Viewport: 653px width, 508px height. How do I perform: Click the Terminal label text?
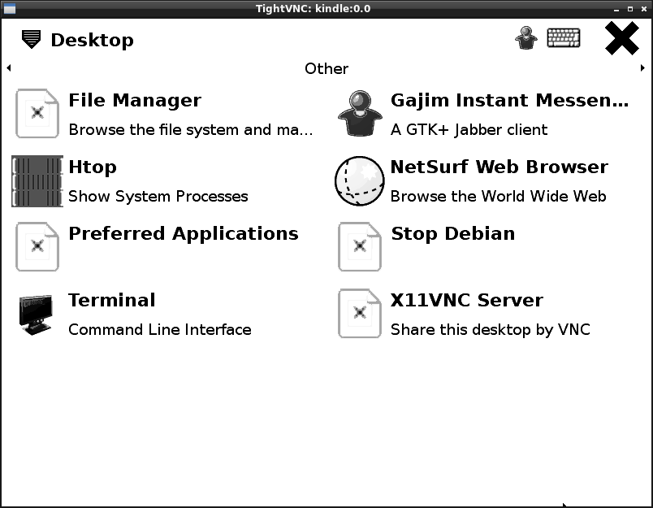[112, 300]
